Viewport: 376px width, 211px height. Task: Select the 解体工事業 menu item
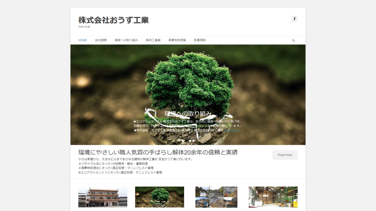[153, 40]
